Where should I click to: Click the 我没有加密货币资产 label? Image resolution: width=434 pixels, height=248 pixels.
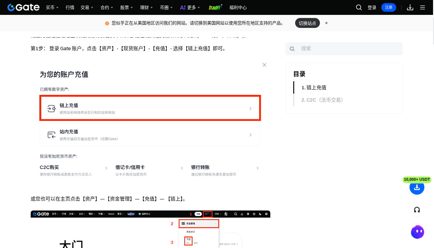[58, 156]
